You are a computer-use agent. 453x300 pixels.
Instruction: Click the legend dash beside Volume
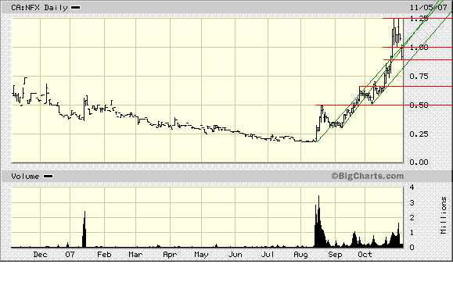[x=48, y=177]
